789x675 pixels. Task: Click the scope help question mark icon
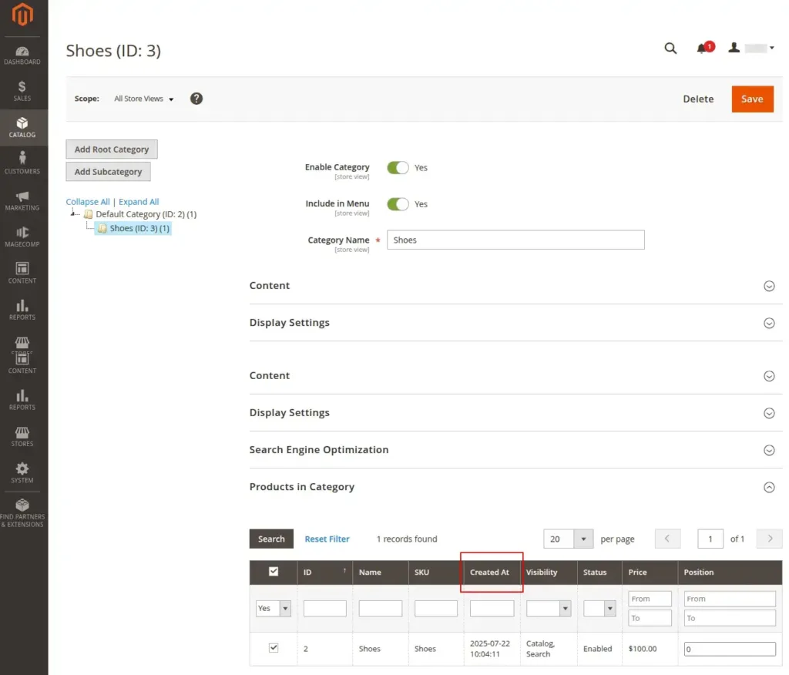[196, 99]
